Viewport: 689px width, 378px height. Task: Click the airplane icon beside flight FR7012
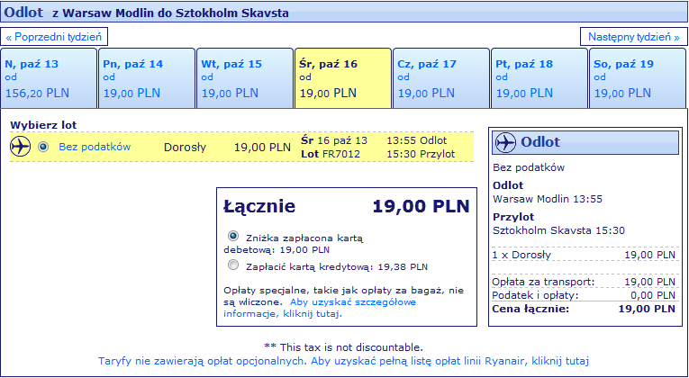20,146
